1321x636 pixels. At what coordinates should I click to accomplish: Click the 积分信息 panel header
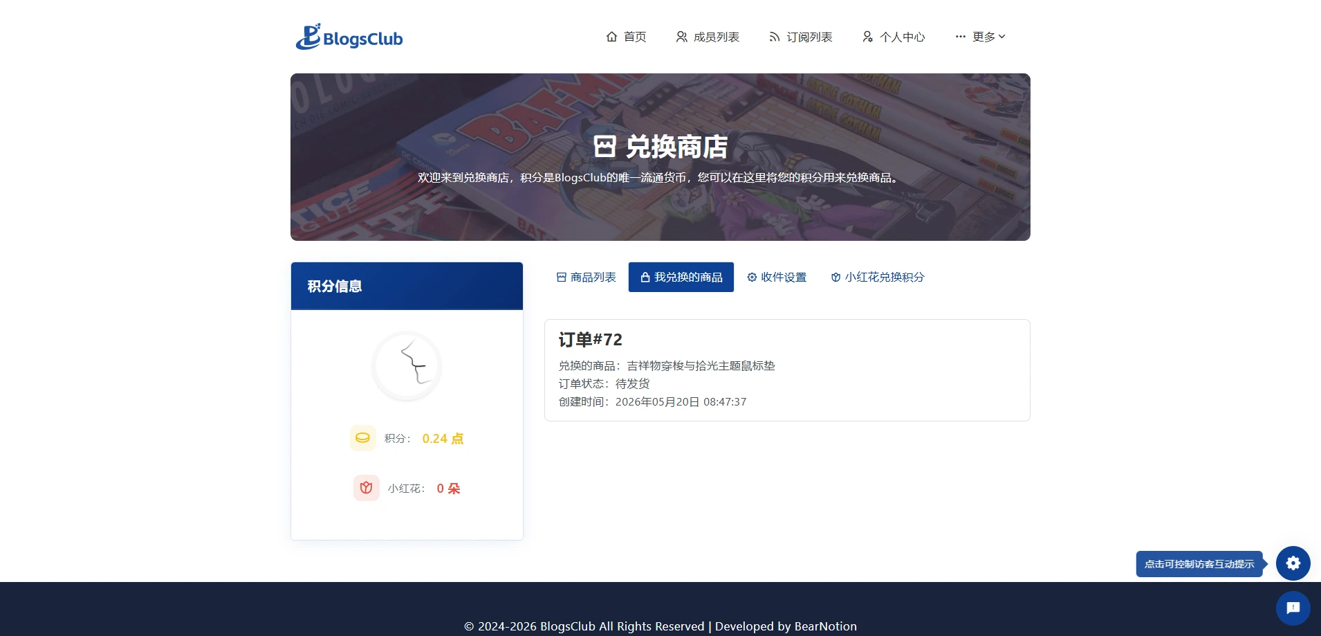tap(407, 286)
